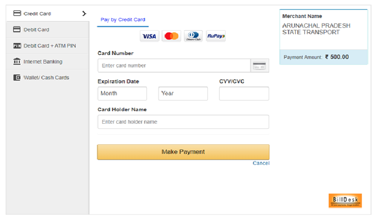Viewport: 377px width, 218px height.
Task: Select the Credit Card payment option
Action: click(37, 14)
